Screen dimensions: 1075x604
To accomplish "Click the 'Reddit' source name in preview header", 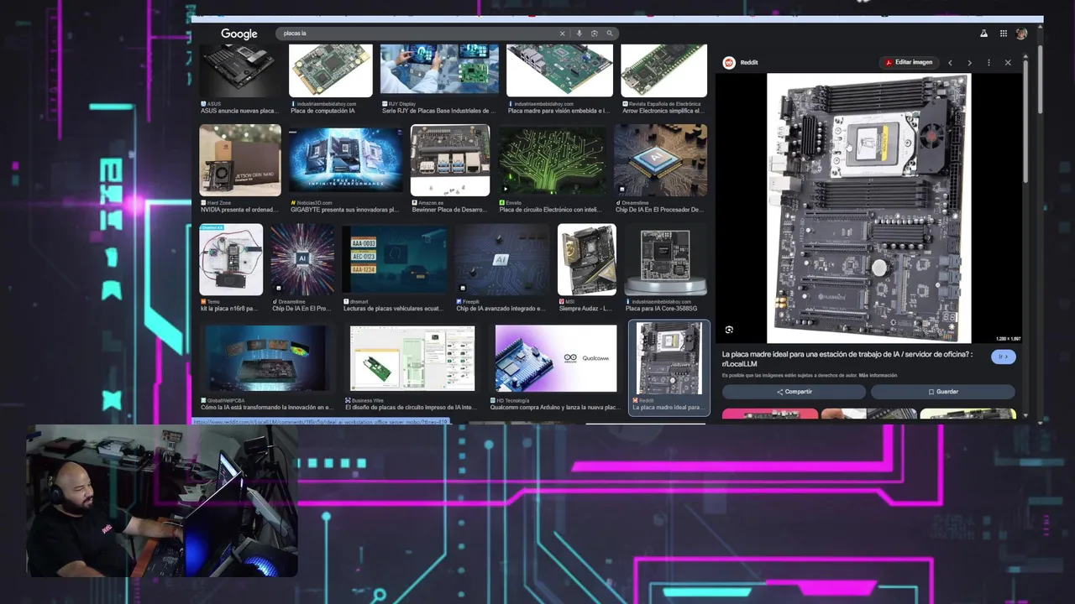I will tap(748, 62).
